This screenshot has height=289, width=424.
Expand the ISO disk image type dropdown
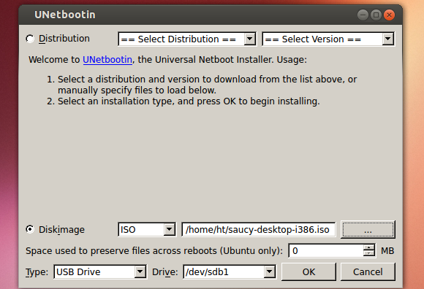(x=147, y=230)
